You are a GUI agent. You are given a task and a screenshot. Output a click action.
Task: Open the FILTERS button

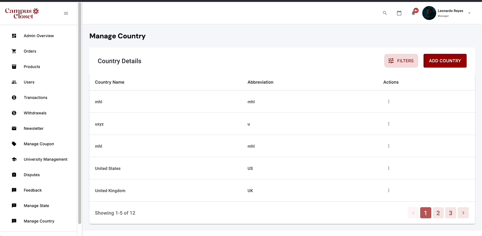pyautogui.click(x=401, y=61)
